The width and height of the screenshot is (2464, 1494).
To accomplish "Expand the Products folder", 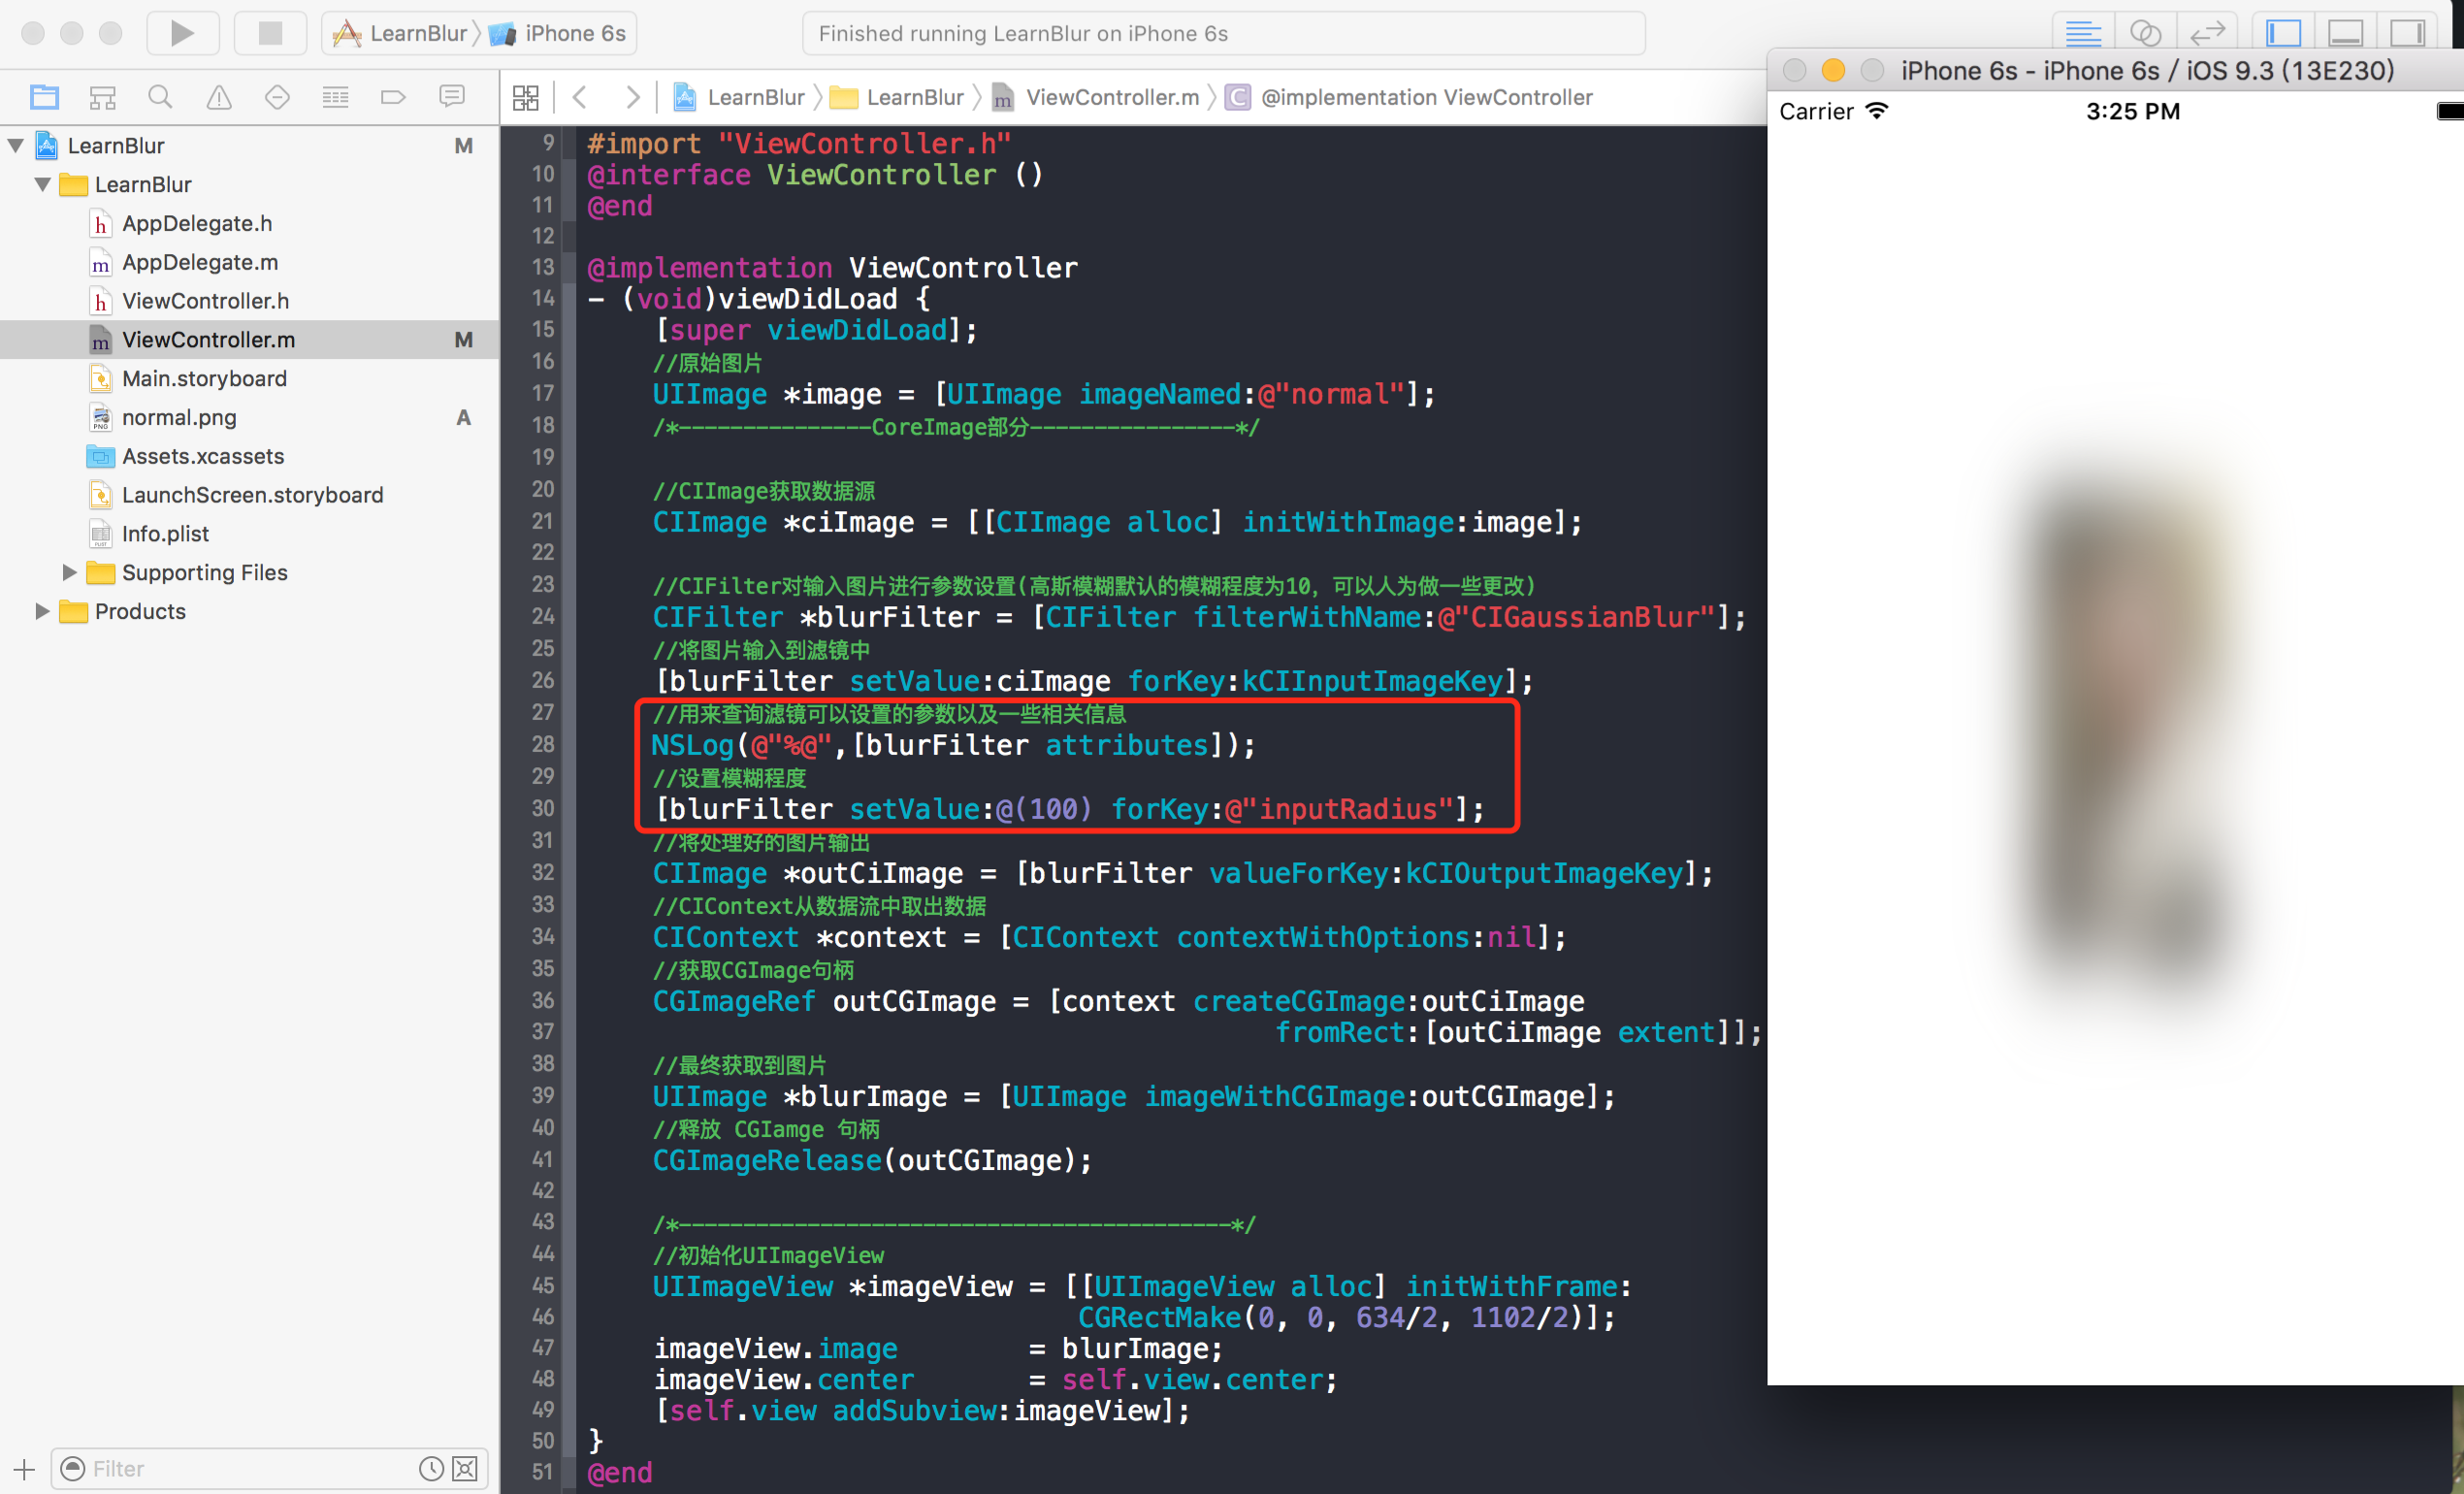I will tap(42, 611).
